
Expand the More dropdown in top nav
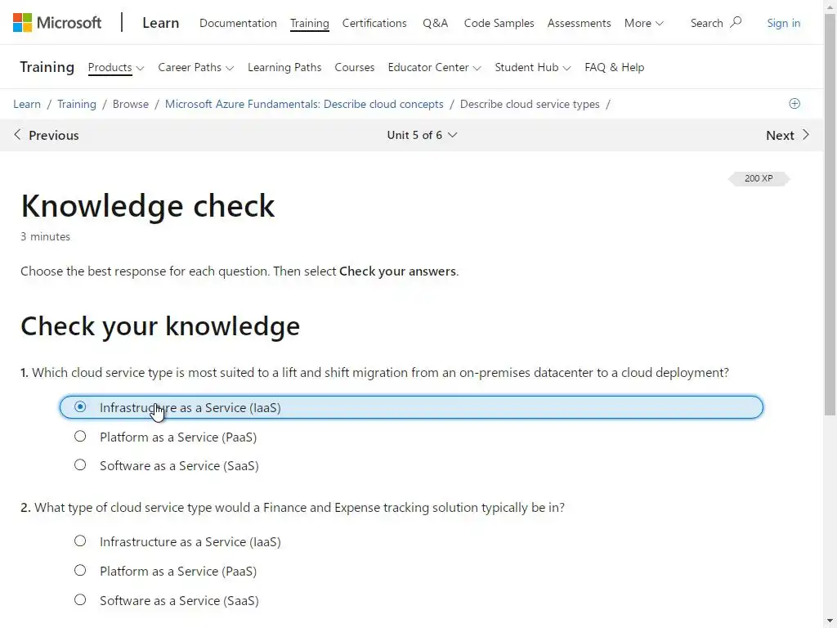coord(644,23)
